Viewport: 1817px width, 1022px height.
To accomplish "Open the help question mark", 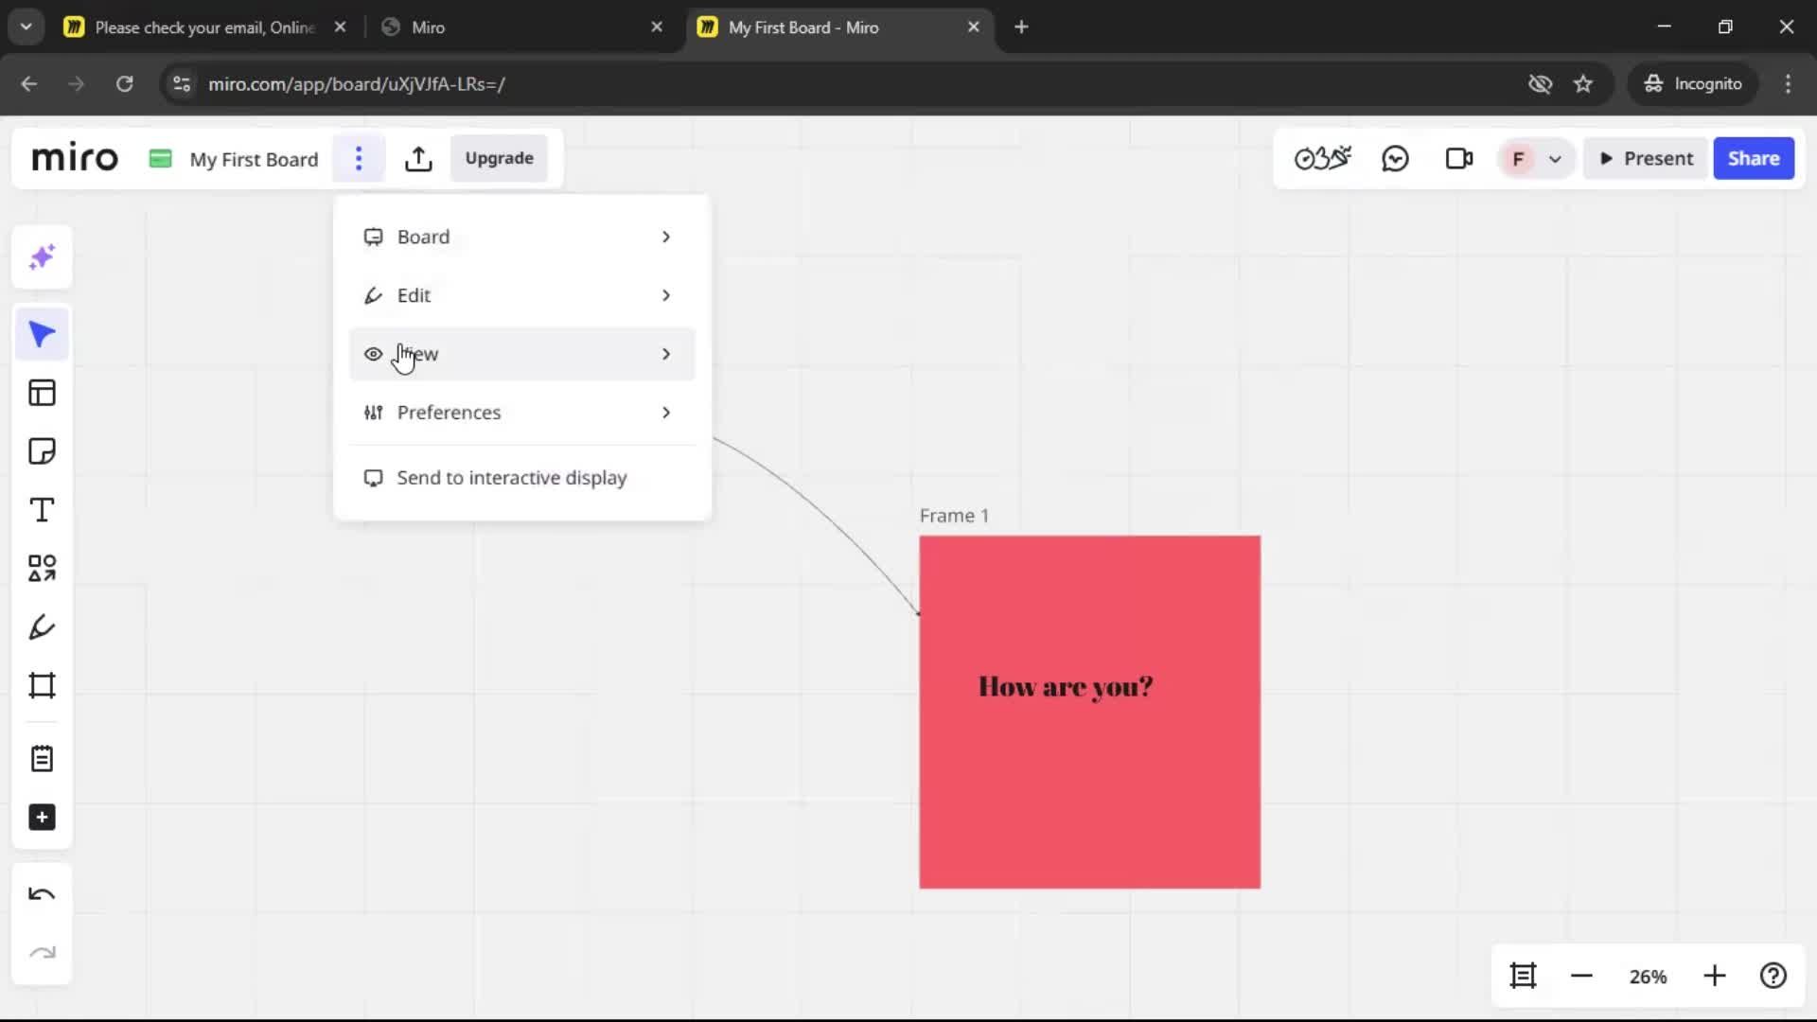I will (1773, 976).
